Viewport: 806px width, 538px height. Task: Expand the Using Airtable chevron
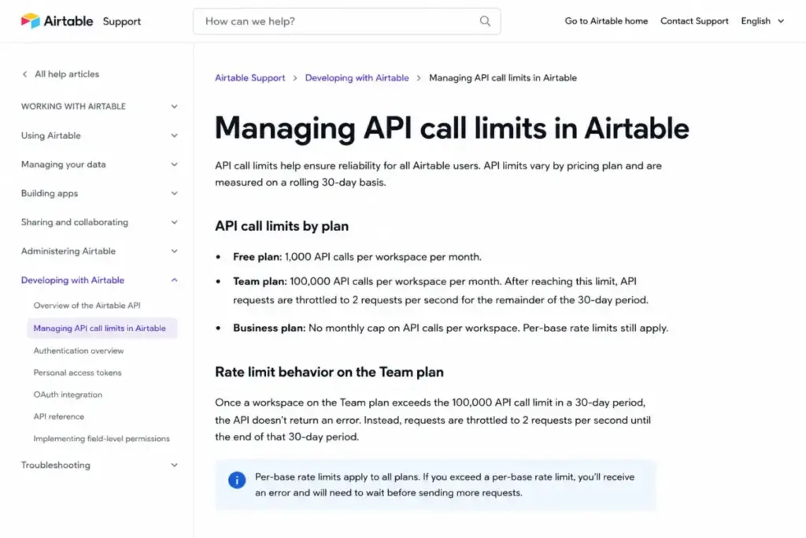point(174,135)
